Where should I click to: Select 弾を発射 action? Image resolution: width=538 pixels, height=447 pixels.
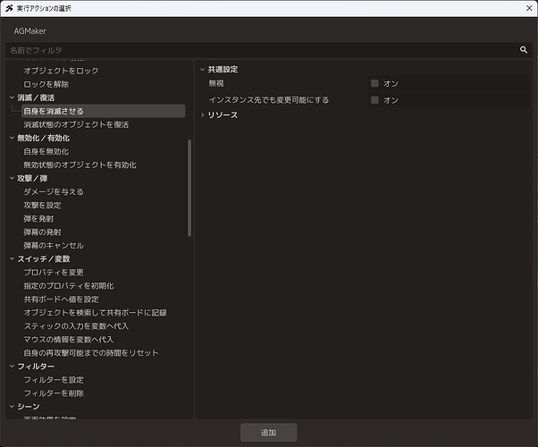click(x=38, y=219)
